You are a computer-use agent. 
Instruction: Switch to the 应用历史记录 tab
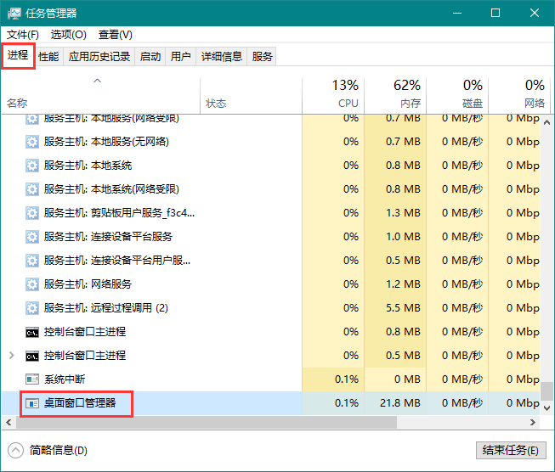pos(99,57)
